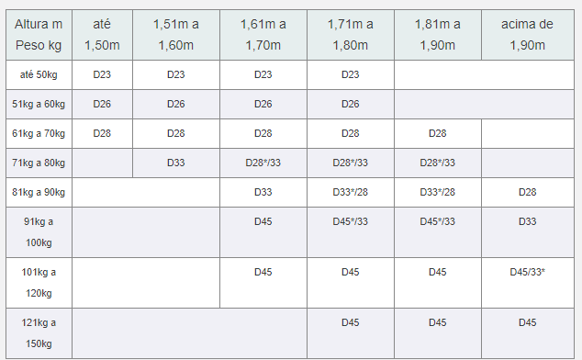The image size is (582, 360).
Task: Click the 'Altura m Peso kg' header cell
Action: pyautogui.click(x=39, y=35)
